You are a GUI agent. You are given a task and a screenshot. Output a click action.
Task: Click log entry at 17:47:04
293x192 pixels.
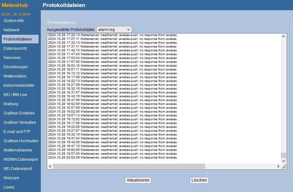point(112,54)
